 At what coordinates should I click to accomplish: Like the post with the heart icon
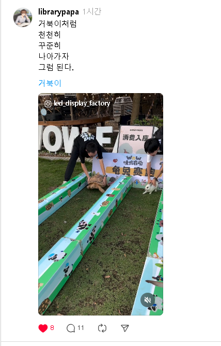pos(43,328)
